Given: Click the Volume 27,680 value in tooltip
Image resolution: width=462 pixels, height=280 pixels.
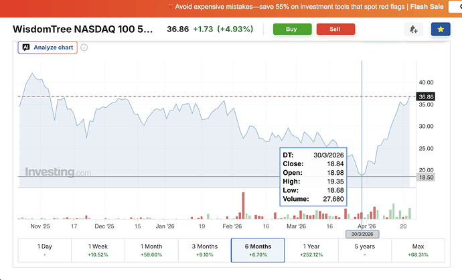Looking at the screenshot, I should tap(333, 199).
